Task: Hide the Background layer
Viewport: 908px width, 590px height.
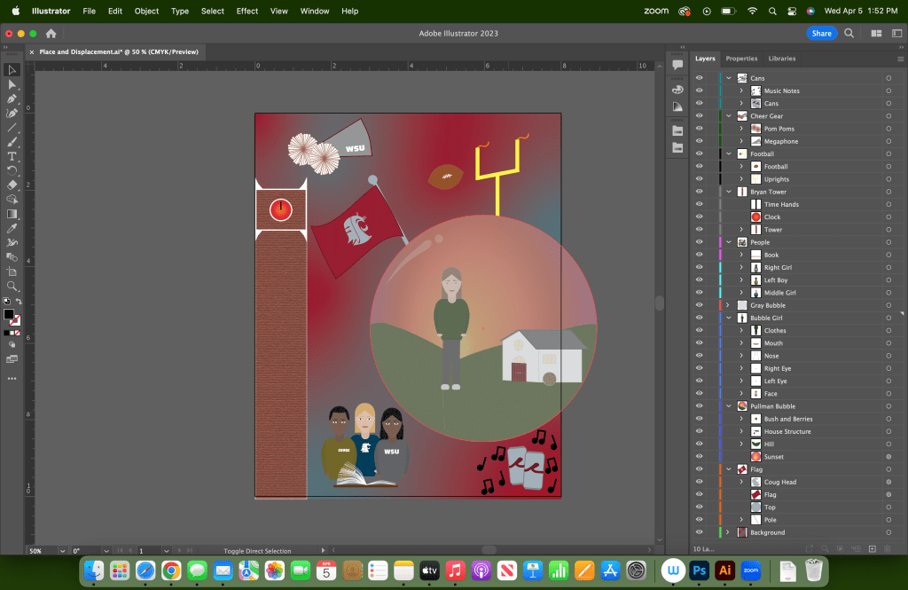Action: tap(699, 532)
